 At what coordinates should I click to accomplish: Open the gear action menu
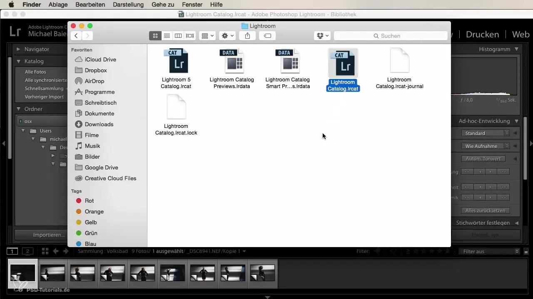227,36
